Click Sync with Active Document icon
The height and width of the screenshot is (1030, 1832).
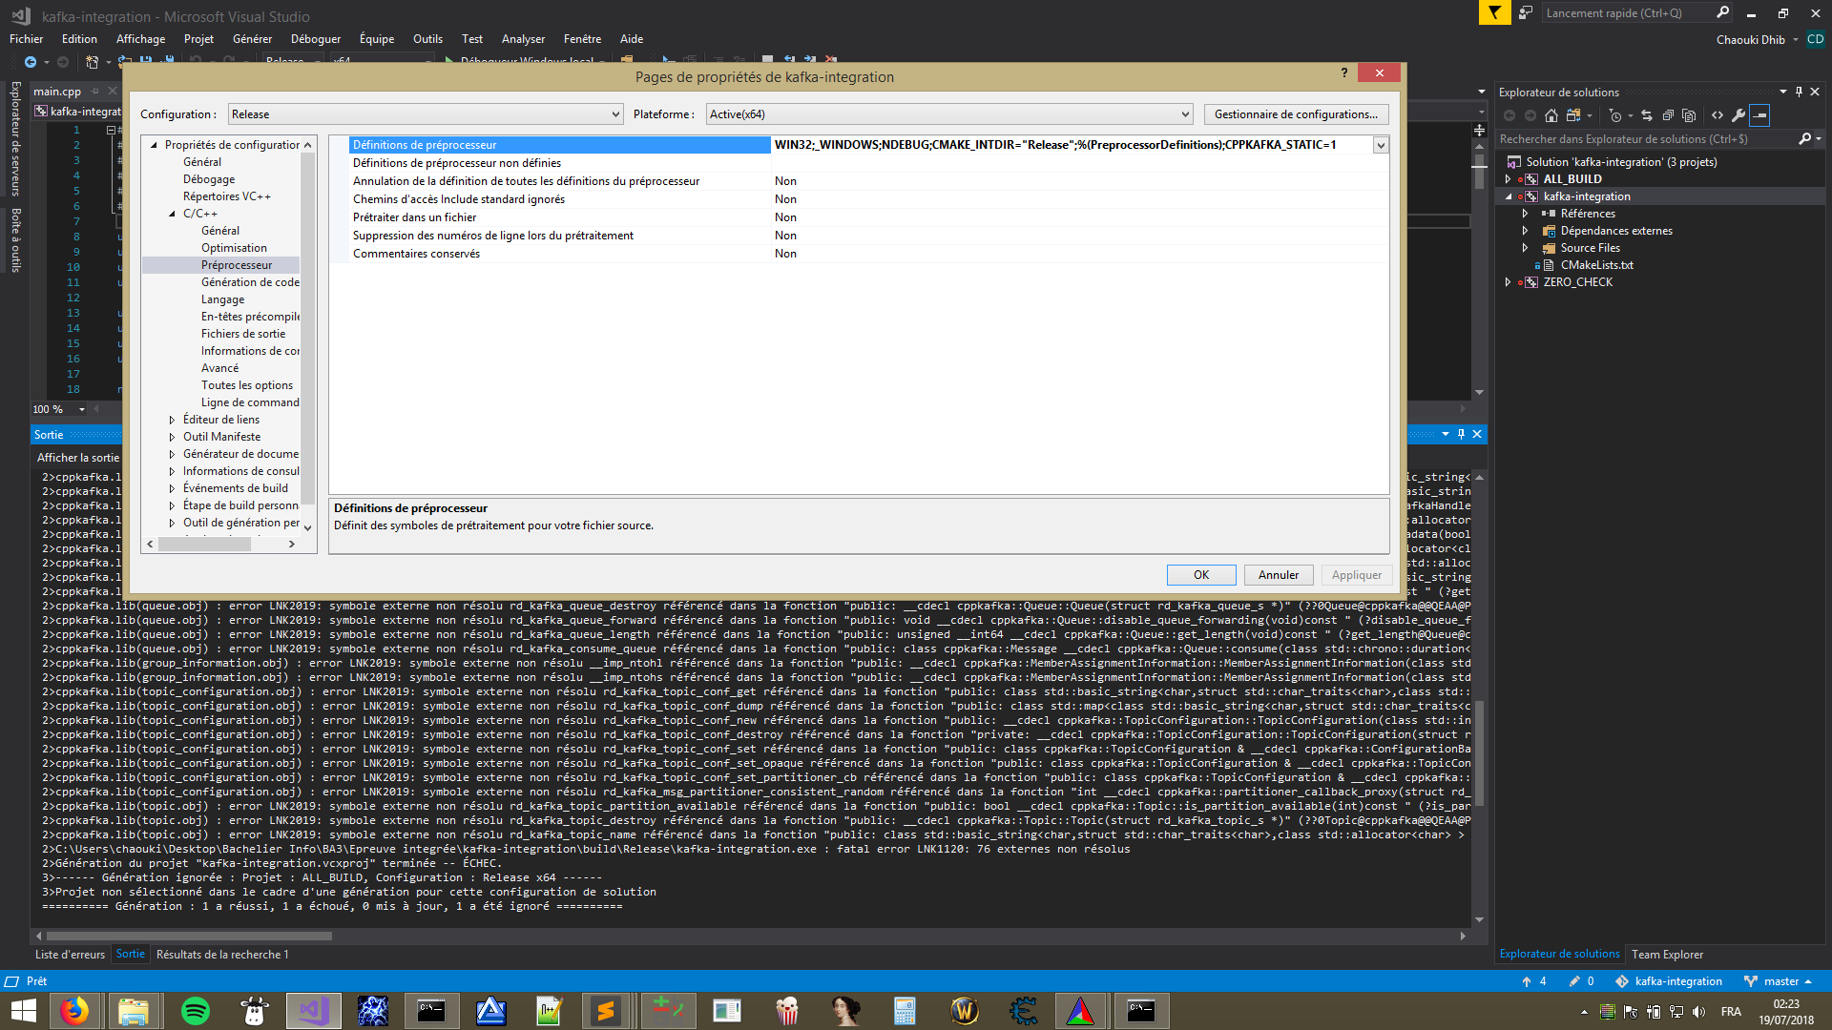(x=1647, y=115)
